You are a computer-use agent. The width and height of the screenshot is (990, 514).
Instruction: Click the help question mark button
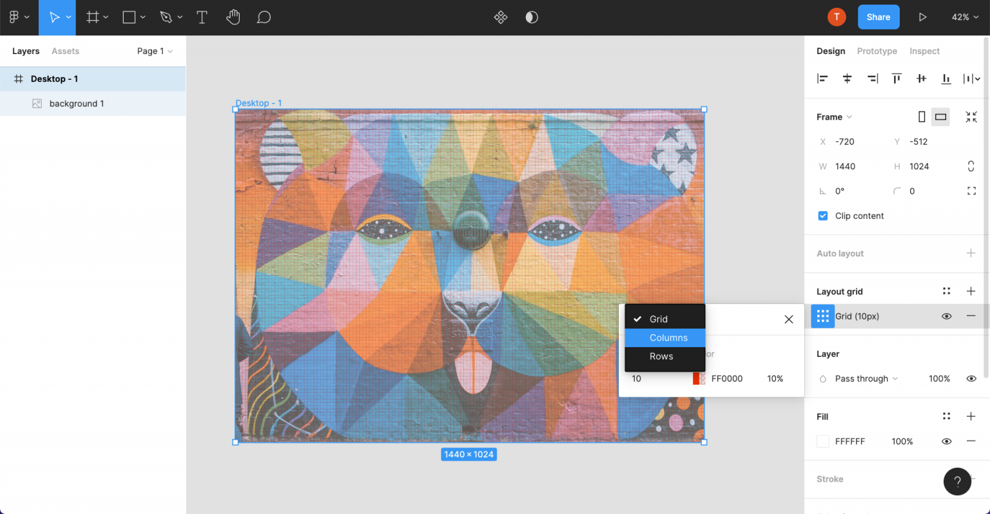957,481
